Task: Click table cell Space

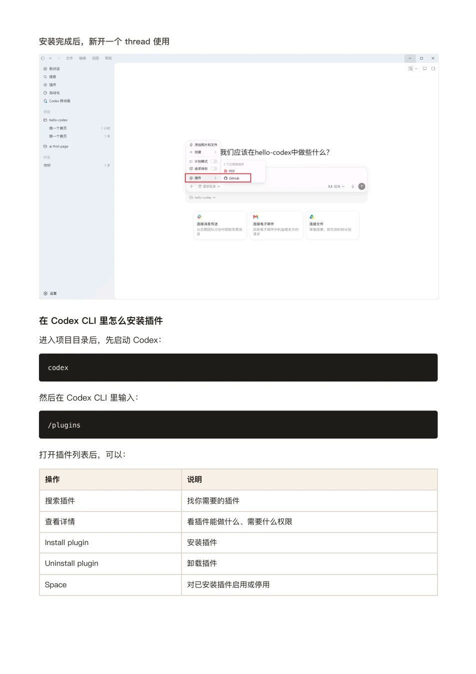Action: point(110,584)
